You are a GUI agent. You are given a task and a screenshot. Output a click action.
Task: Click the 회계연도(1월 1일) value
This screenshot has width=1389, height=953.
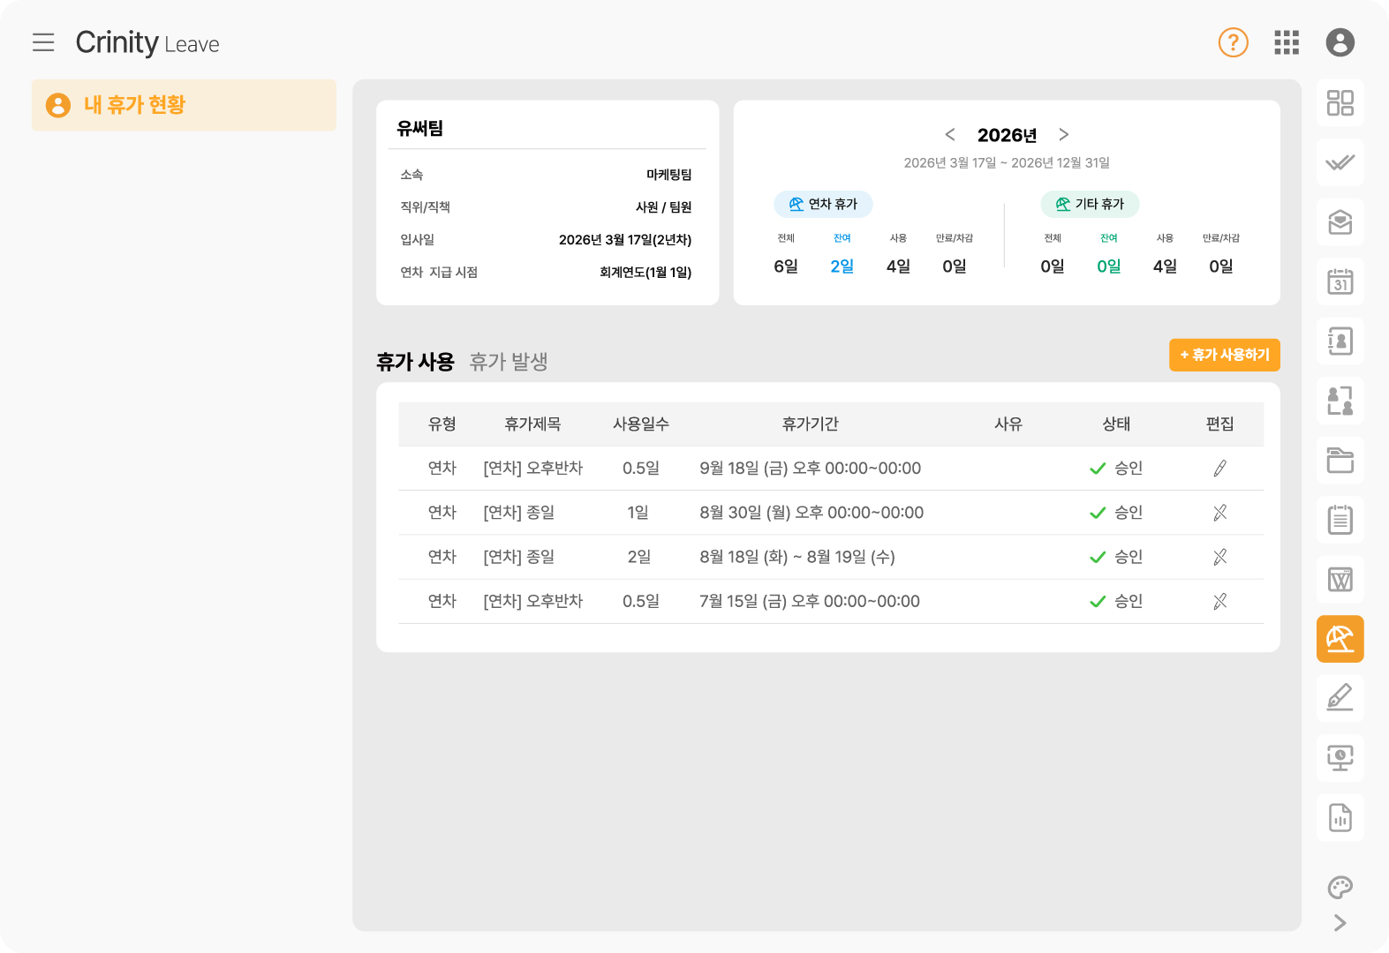645,273
